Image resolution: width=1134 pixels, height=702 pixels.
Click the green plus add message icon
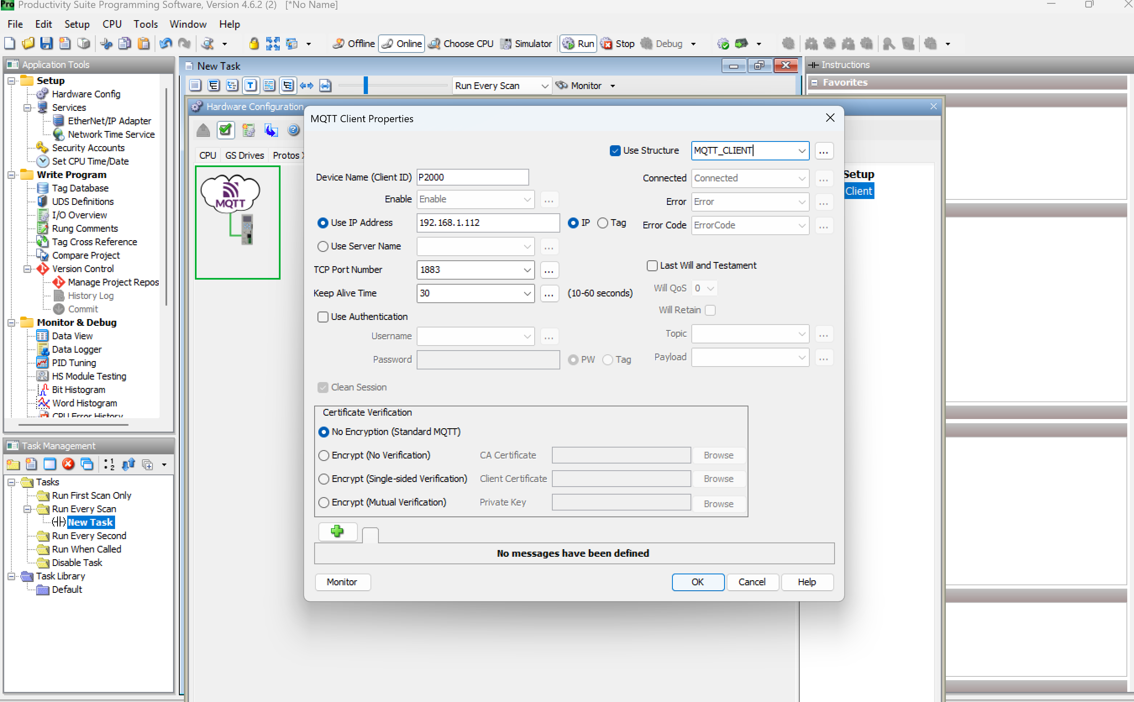(x=338, y=531)
